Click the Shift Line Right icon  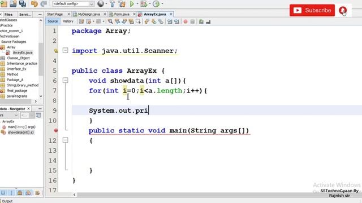[x=177, y=21]
